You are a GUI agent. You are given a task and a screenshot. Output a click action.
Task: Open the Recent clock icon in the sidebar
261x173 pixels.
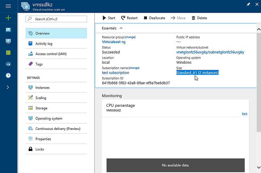point(8,75)
